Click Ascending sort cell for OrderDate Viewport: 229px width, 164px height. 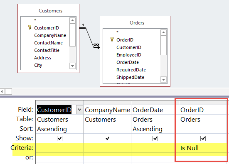pos(155,129)
